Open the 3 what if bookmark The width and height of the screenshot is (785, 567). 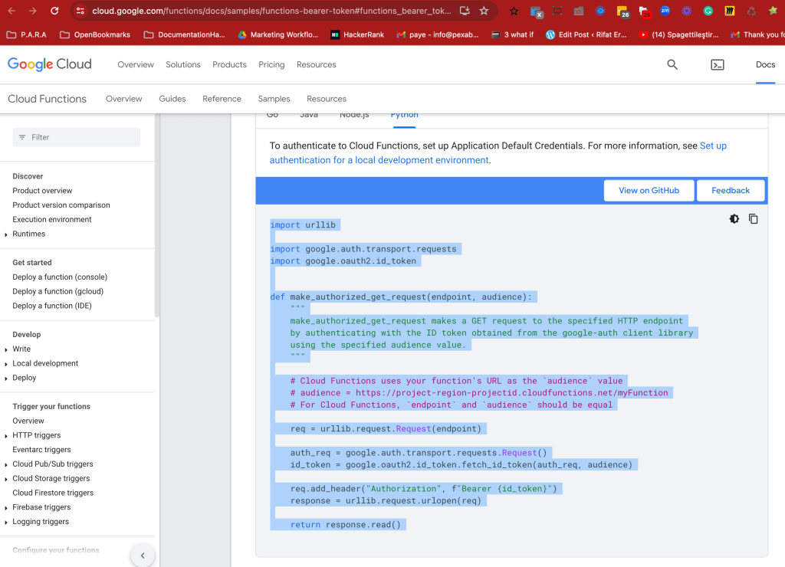coord(512,34)
